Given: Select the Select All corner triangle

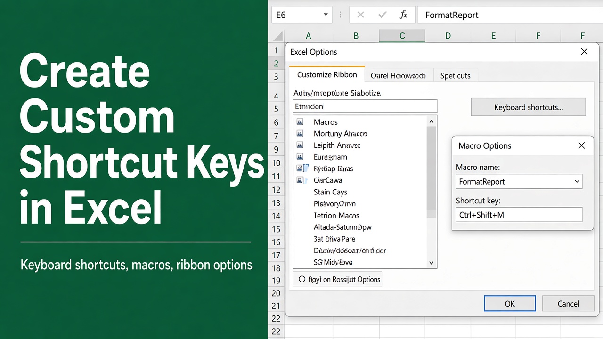Looking at the screenshot, I should (x=278, y=36).
